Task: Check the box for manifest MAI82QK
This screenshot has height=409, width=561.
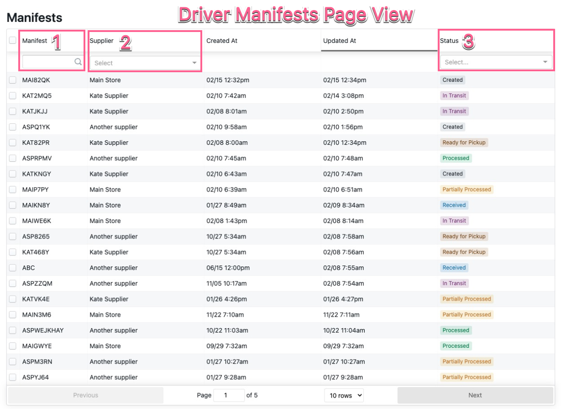Action: (13, 80)
